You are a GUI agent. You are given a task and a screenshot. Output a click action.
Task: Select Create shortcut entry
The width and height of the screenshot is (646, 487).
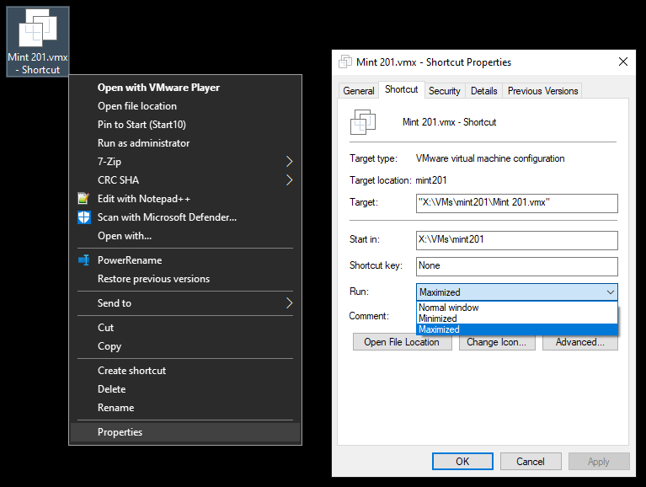click(x=185, y=371)
